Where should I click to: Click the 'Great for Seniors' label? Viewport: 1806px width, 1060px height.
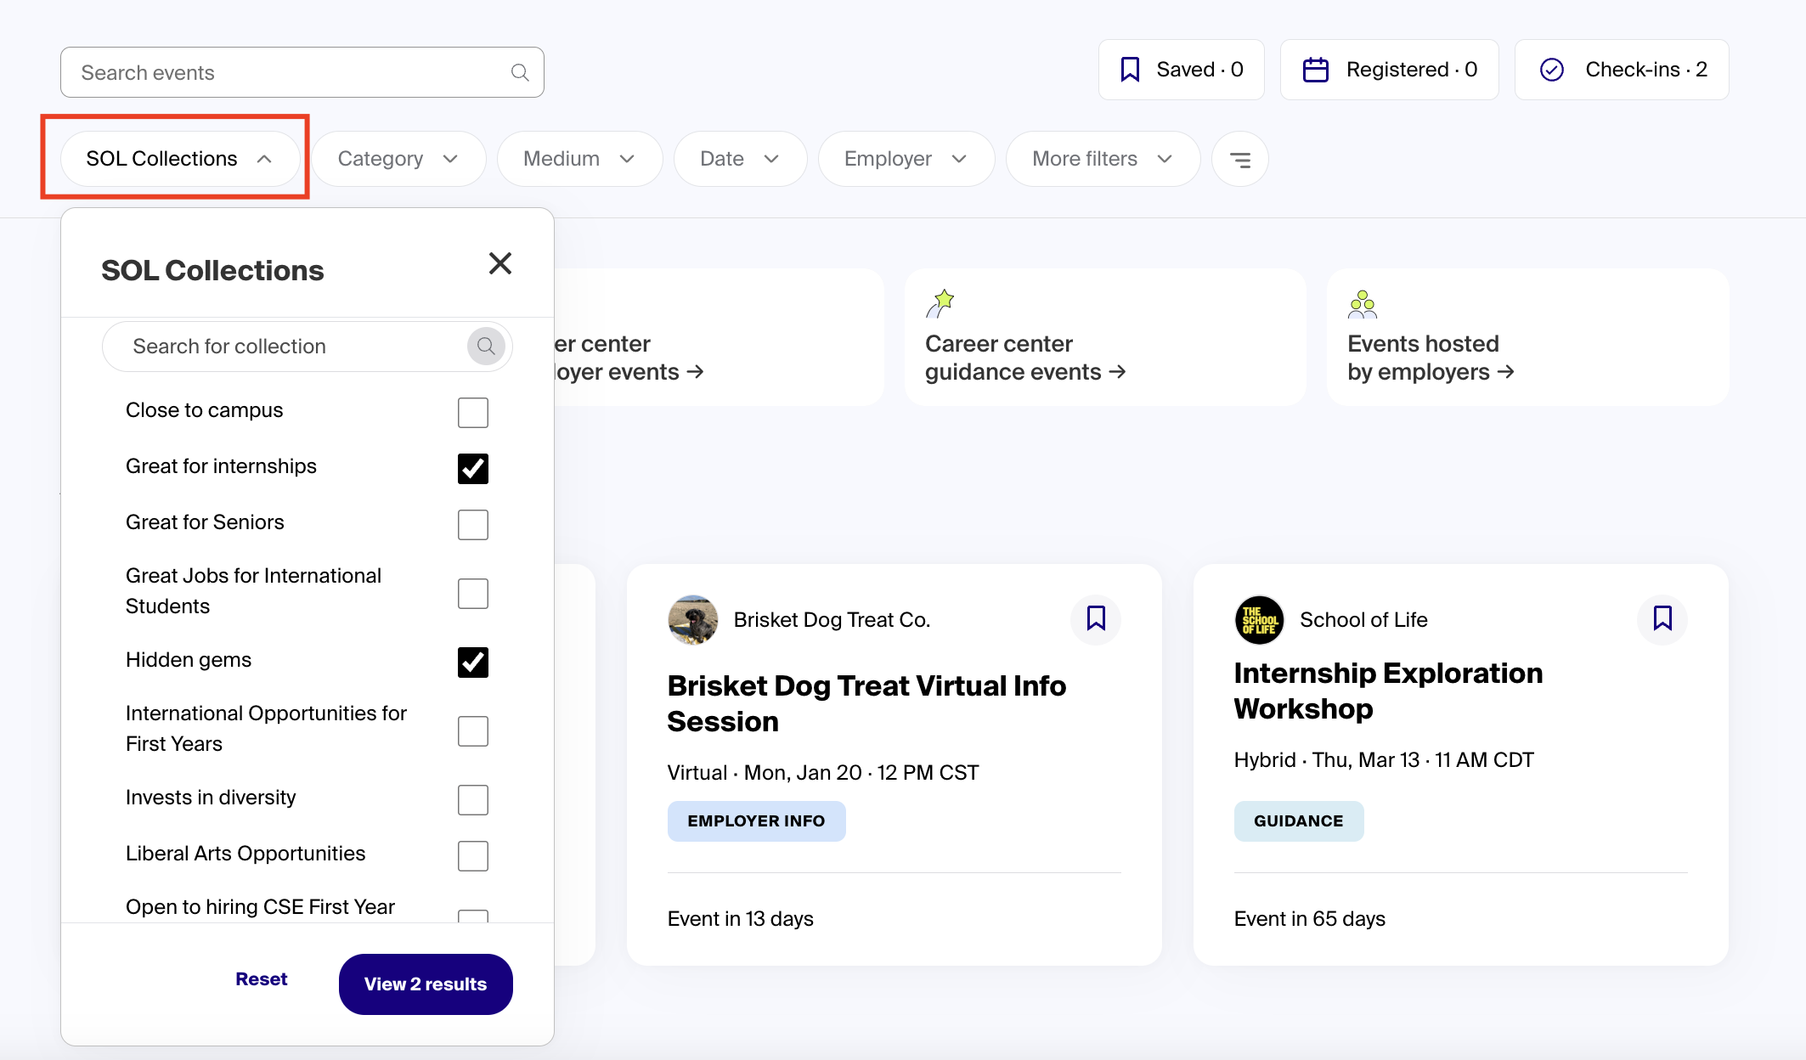tap(205, 522)
